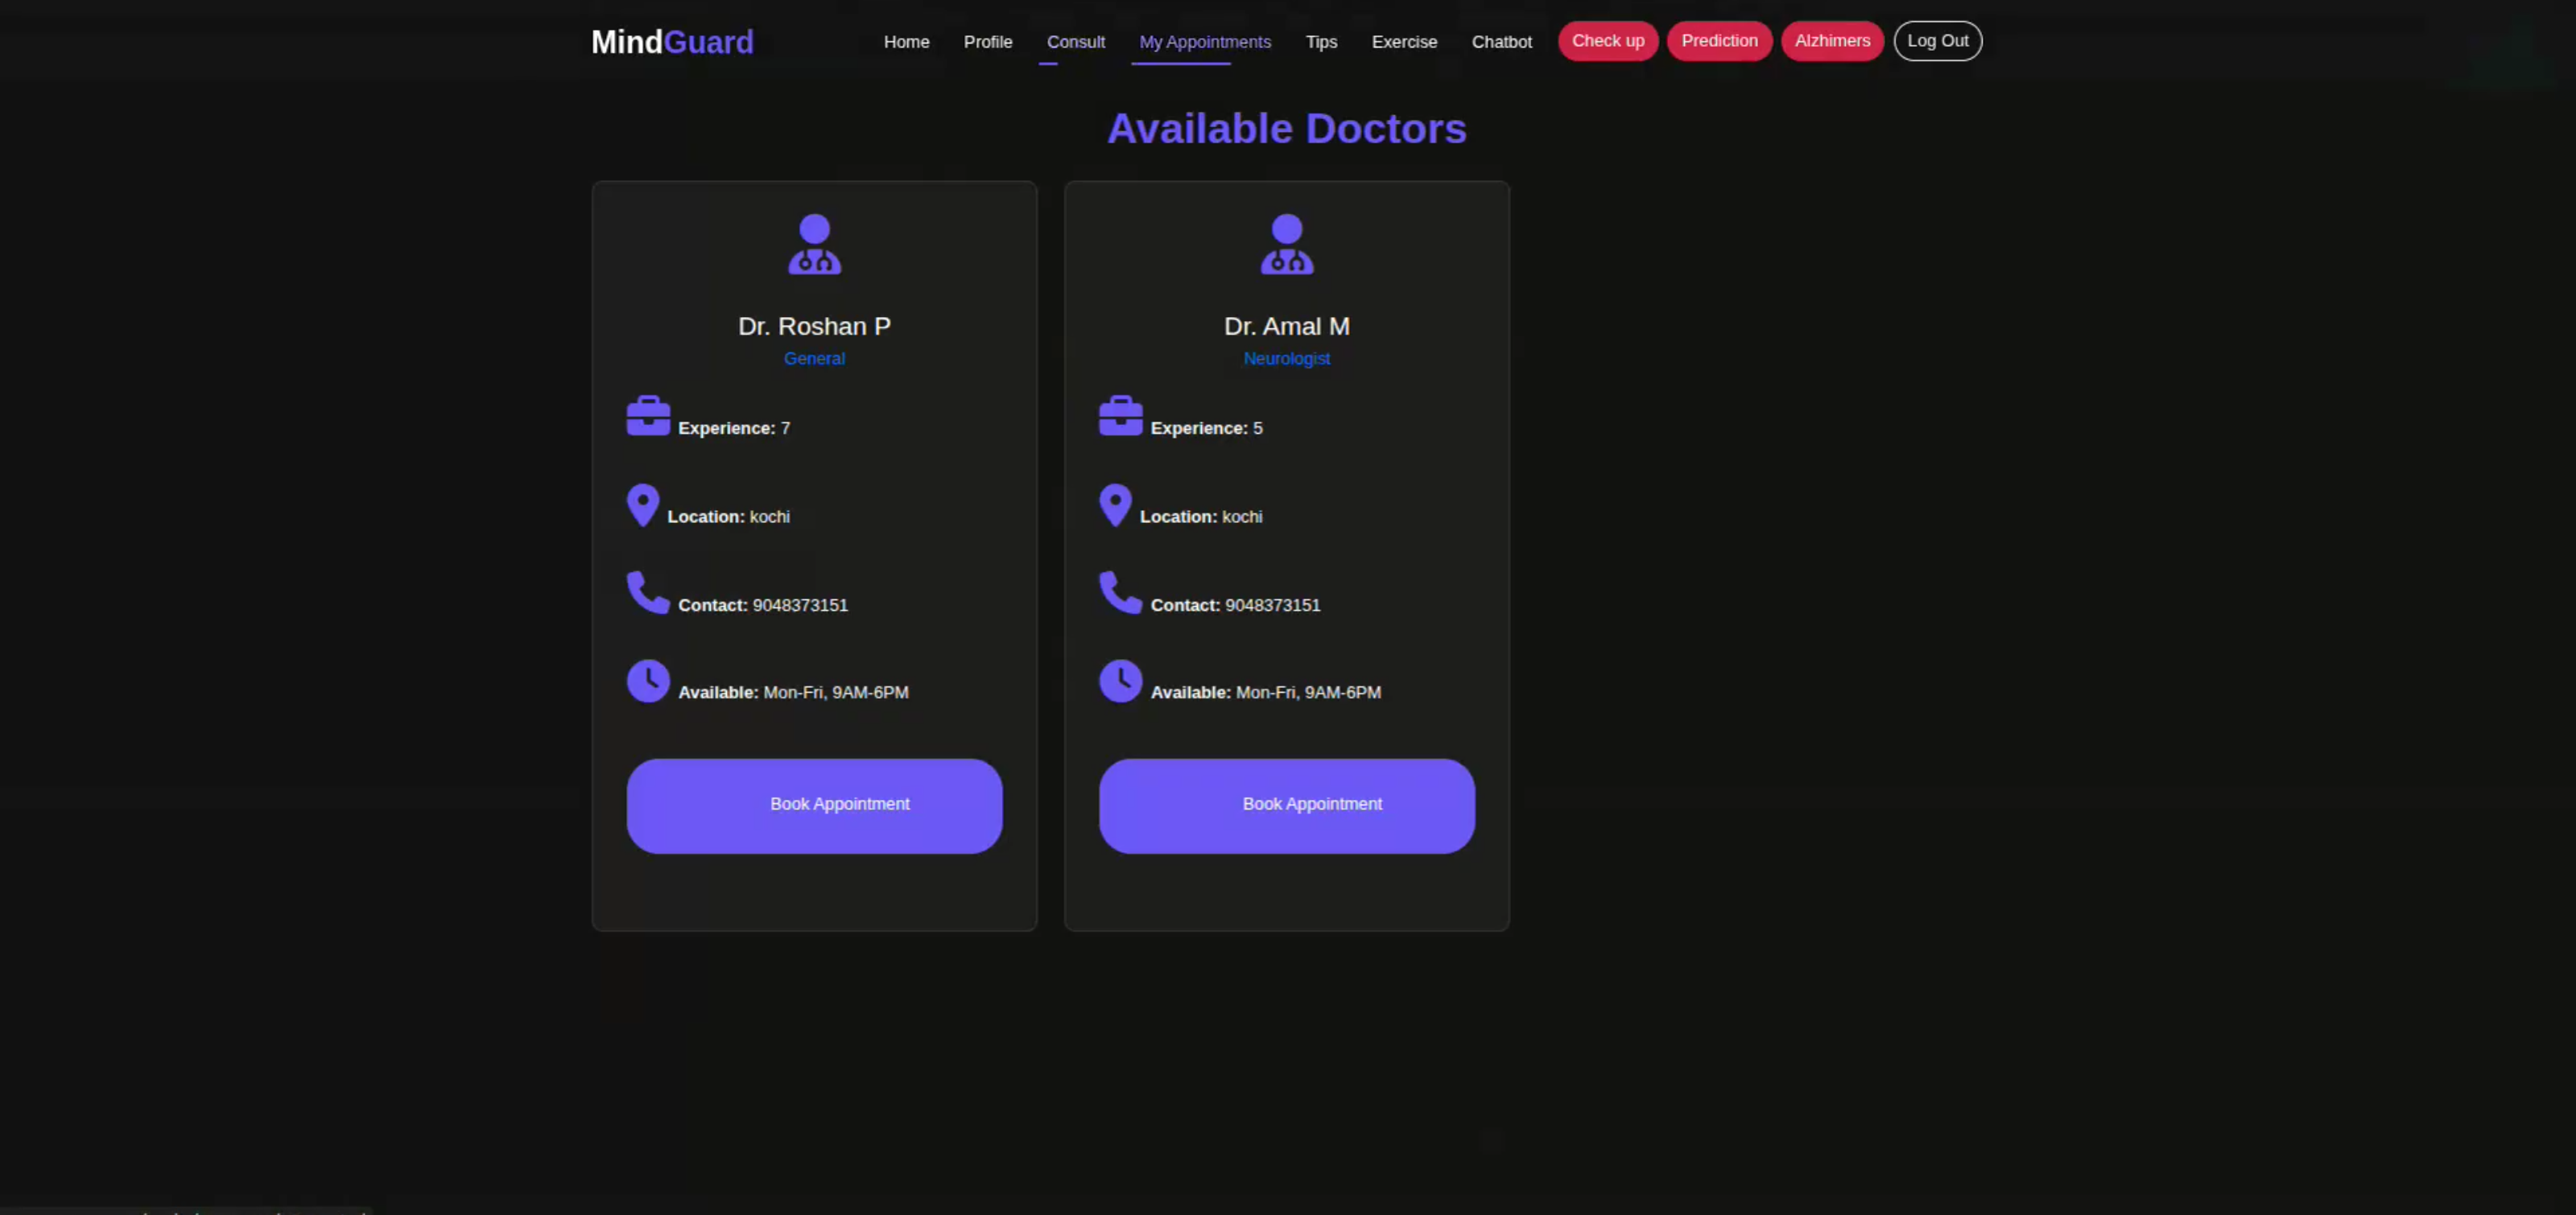This screenshot has height=1215, width=2576.
Task: Click Location: kochi in Dr. Amal M's card
Action: pyautogui.click(x=1201, y=517)
